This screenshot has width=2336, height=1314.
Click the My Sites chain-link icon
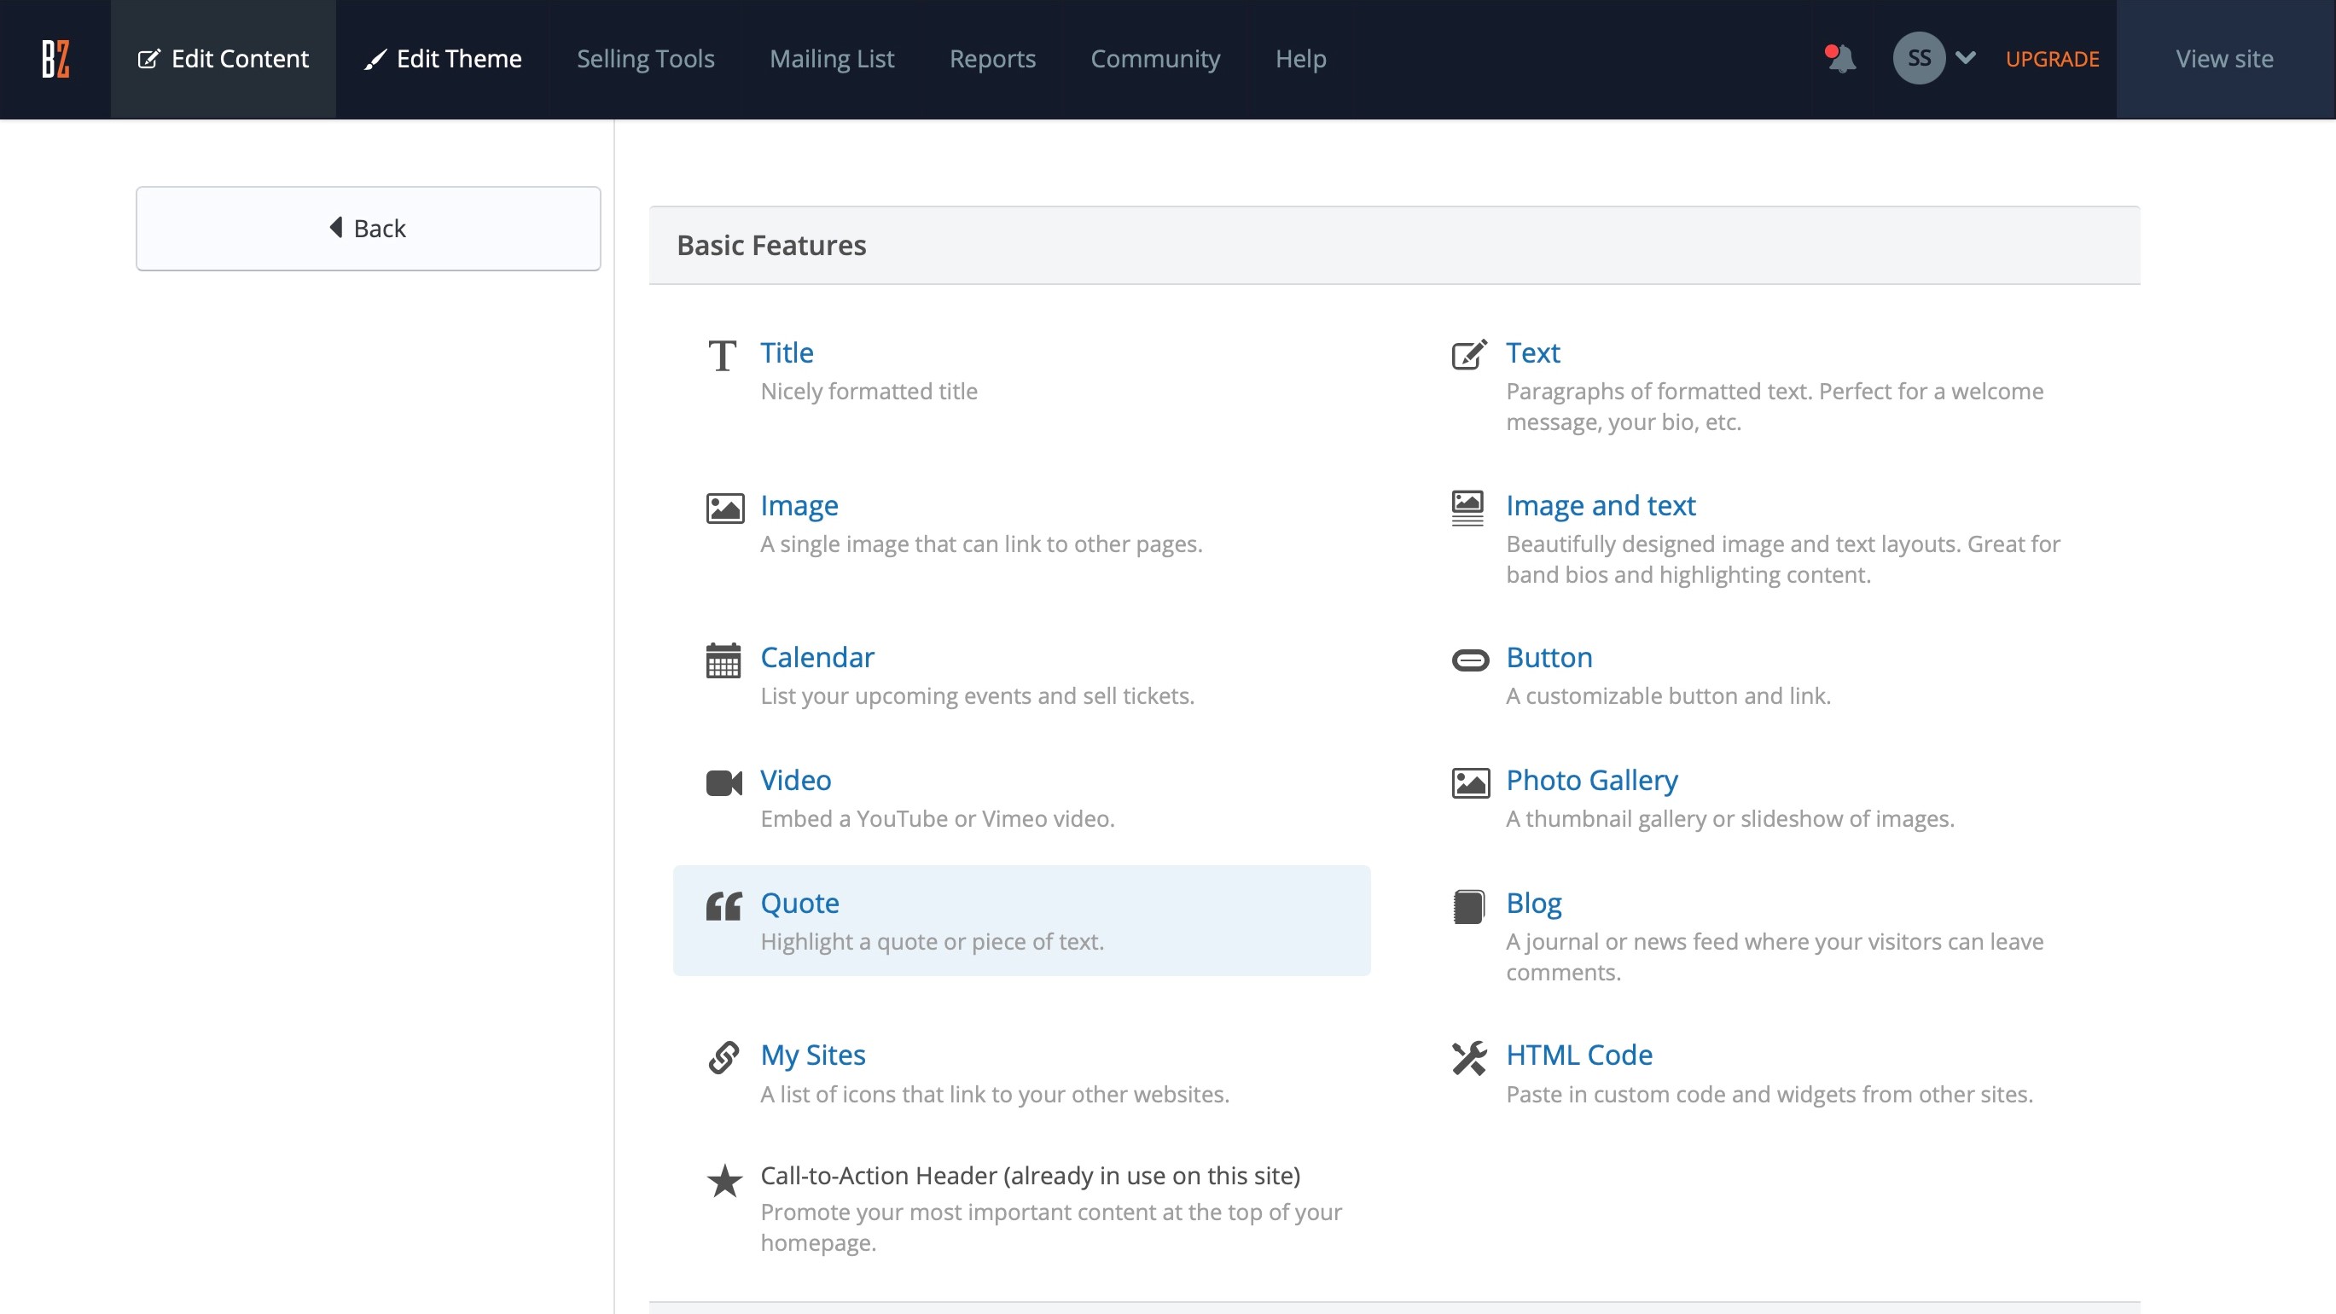tap(723, 1057)
